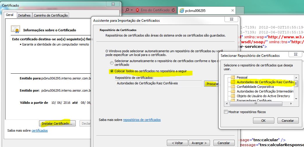Image resolution: width=304 pixels, height=147 pixels.
Task: Click the browser refresh arrow icon
Action: (x=174, y=10)
